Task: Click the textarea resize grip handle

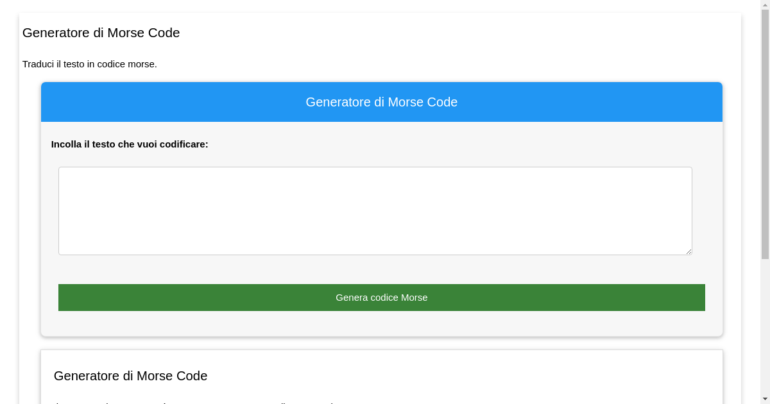Action: click(x=689, y=252)
